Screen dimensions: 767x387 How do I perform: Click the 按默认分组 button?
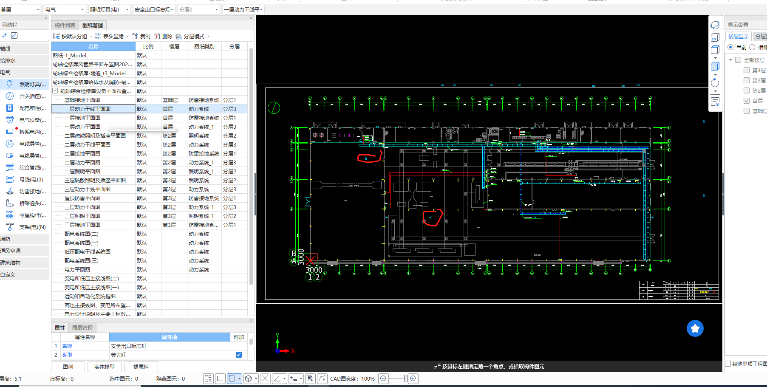(x=71, y=36)
